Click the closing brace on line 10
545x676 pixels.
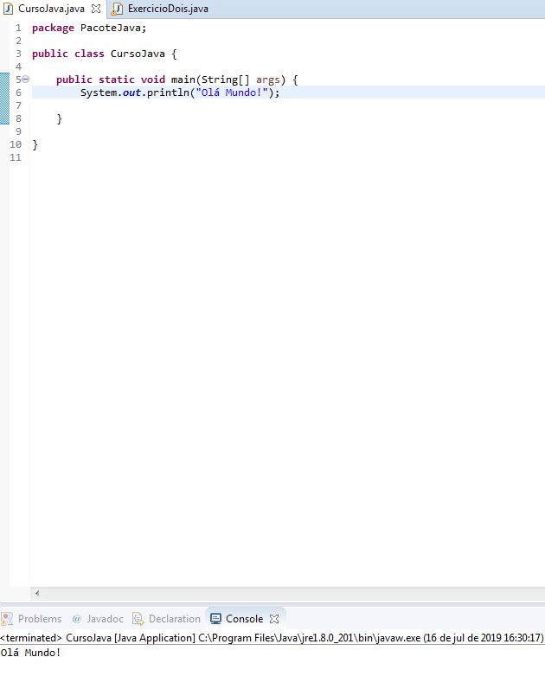[35, 145]
